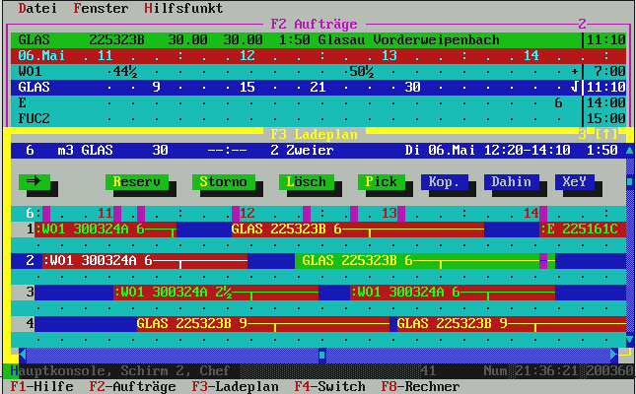Open F8-Rechner from the bottom key bar
Image resolution: width=636 pixels, height=394 pixels.
tap(420, 387)
